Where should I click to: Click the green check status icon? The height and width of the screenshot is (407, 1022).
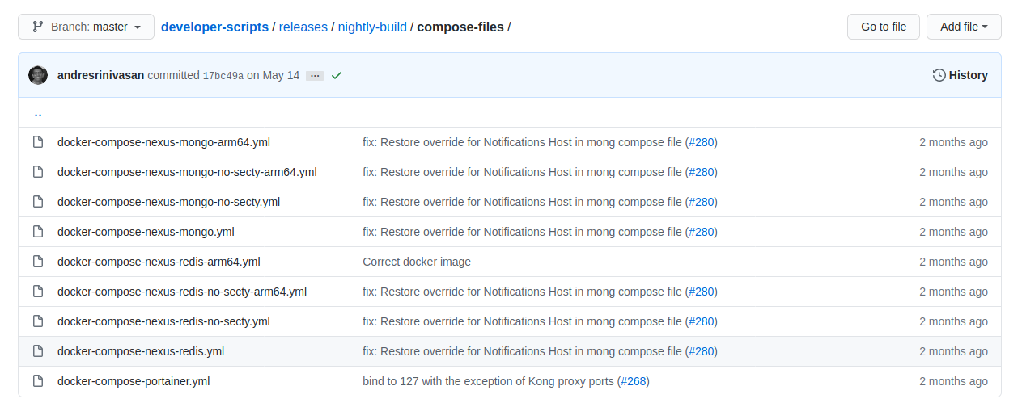(337, 75)
